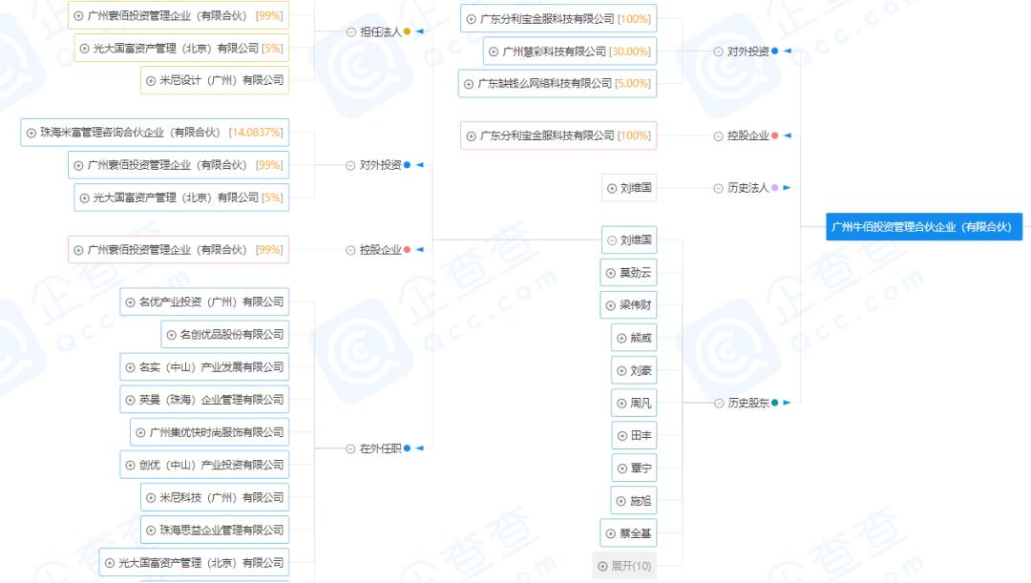Open blue-bordered 光大国富资产管理 [5%] under 对外投资
This screenshot has width=1031, height=583.
coord(181,198)
